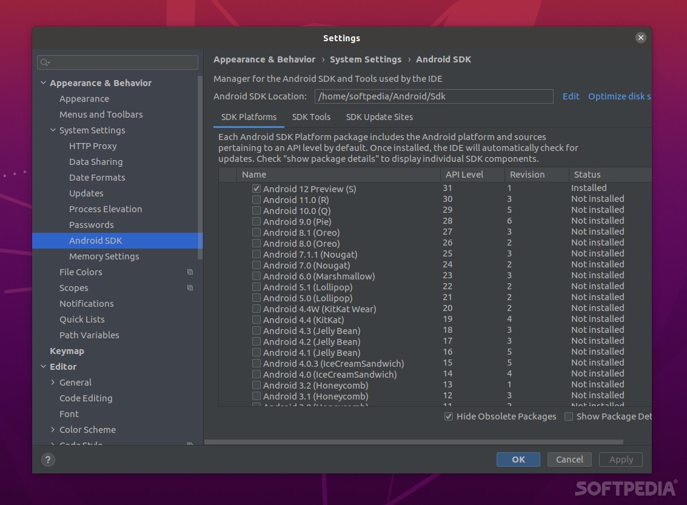Click Installed status of Android 12 Preview

[x=589, y=188]
